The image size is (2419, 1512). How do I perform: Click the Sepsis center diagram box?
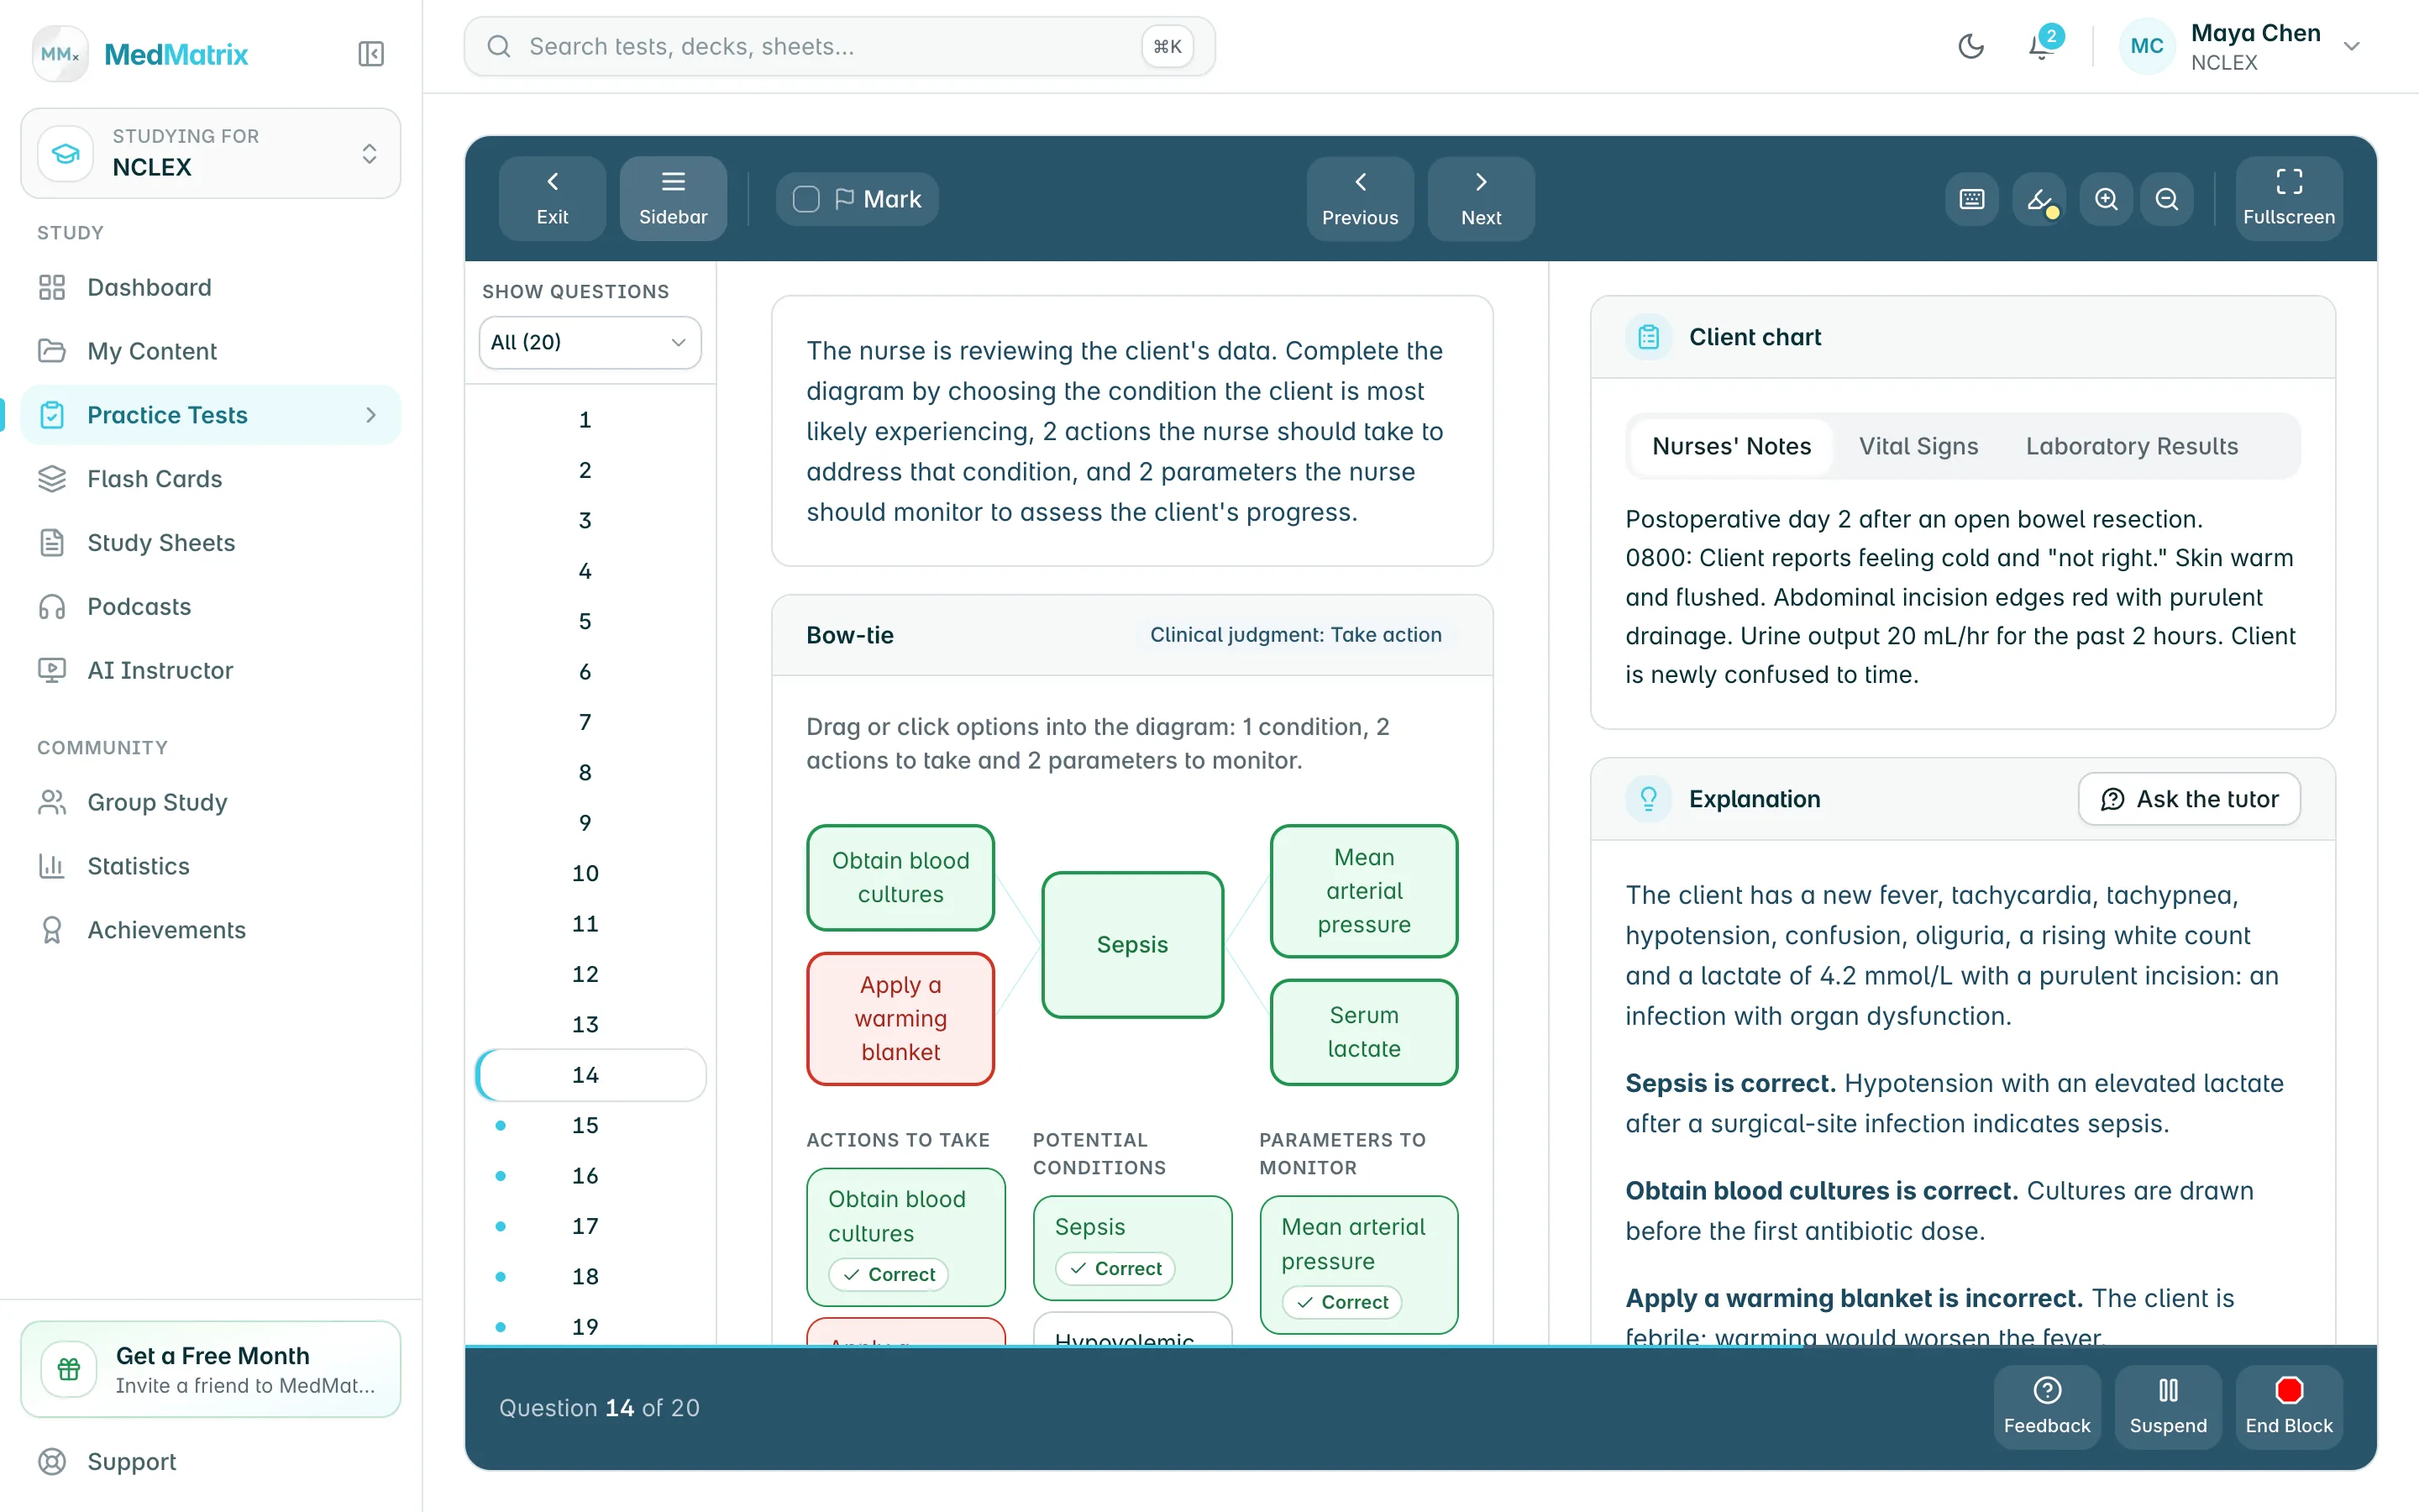click(1131, 944)
